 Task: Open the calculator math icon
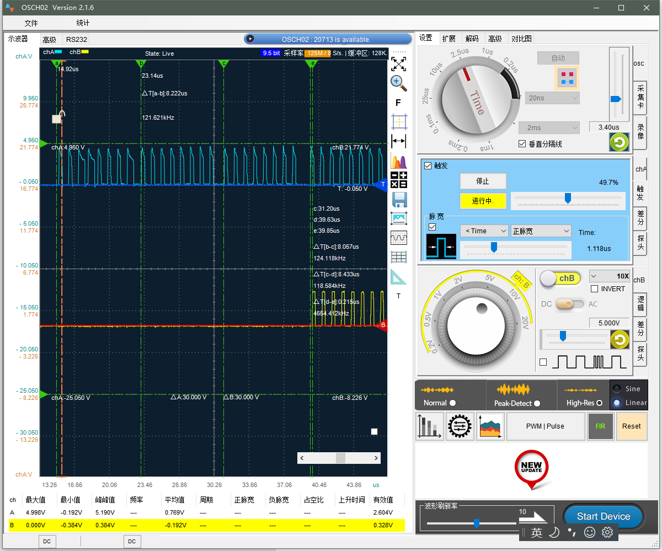coord(398,180)
